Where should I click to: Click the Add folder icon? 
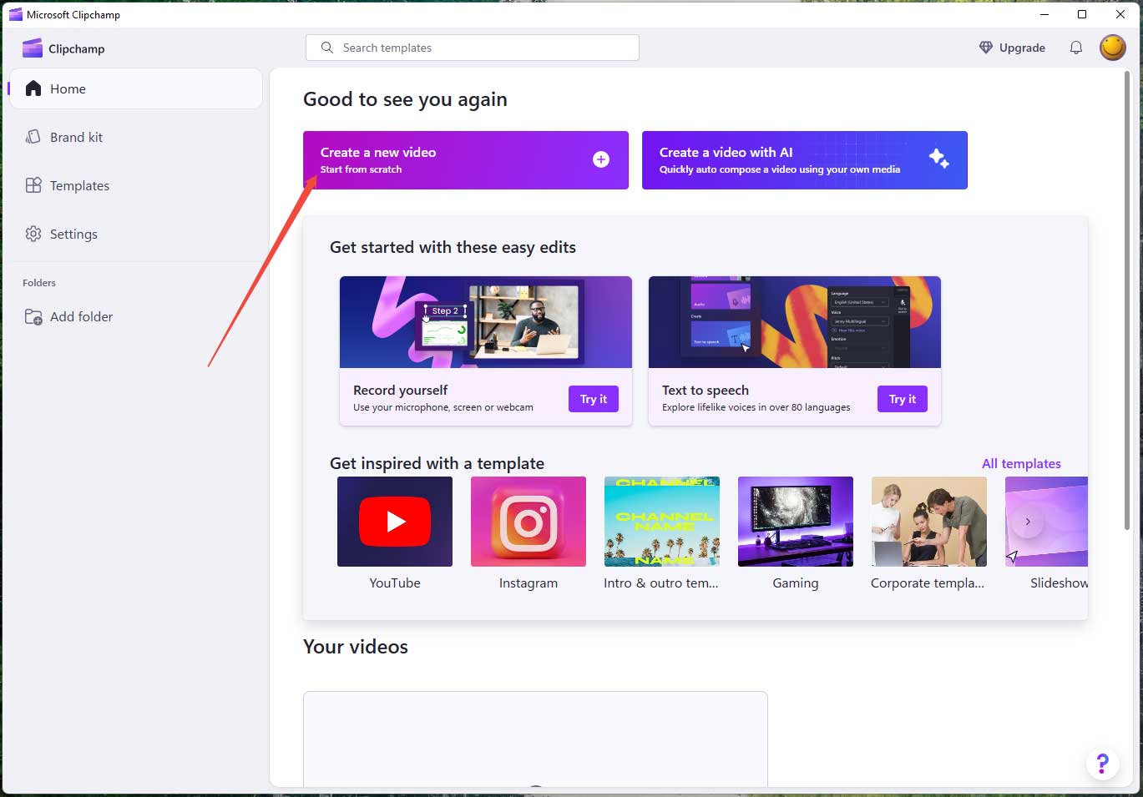pyautogui.click(x=33, y=316)
